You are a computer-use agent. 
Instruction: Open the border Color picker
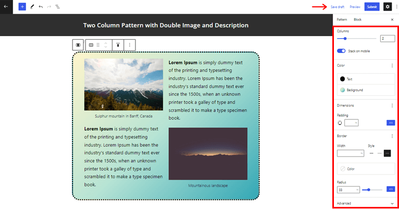[x=366, y=169]
